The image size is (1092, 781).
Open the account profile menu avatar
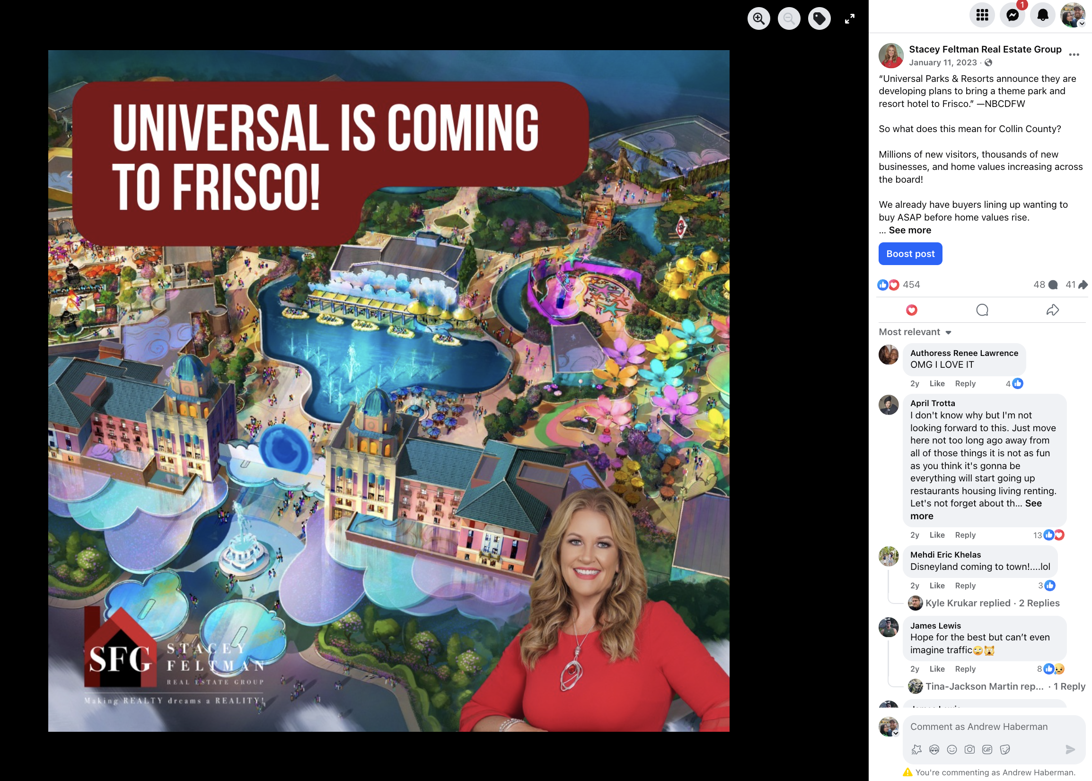1072,16
